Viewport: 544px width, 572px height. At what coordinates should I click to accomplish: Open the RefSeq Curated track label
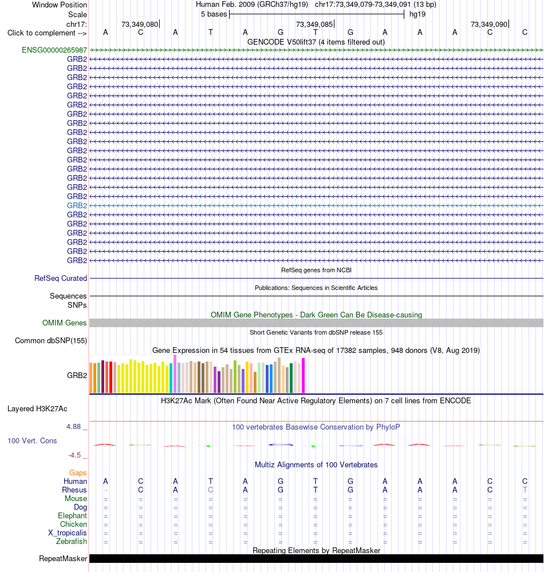(x=61, y=279)
